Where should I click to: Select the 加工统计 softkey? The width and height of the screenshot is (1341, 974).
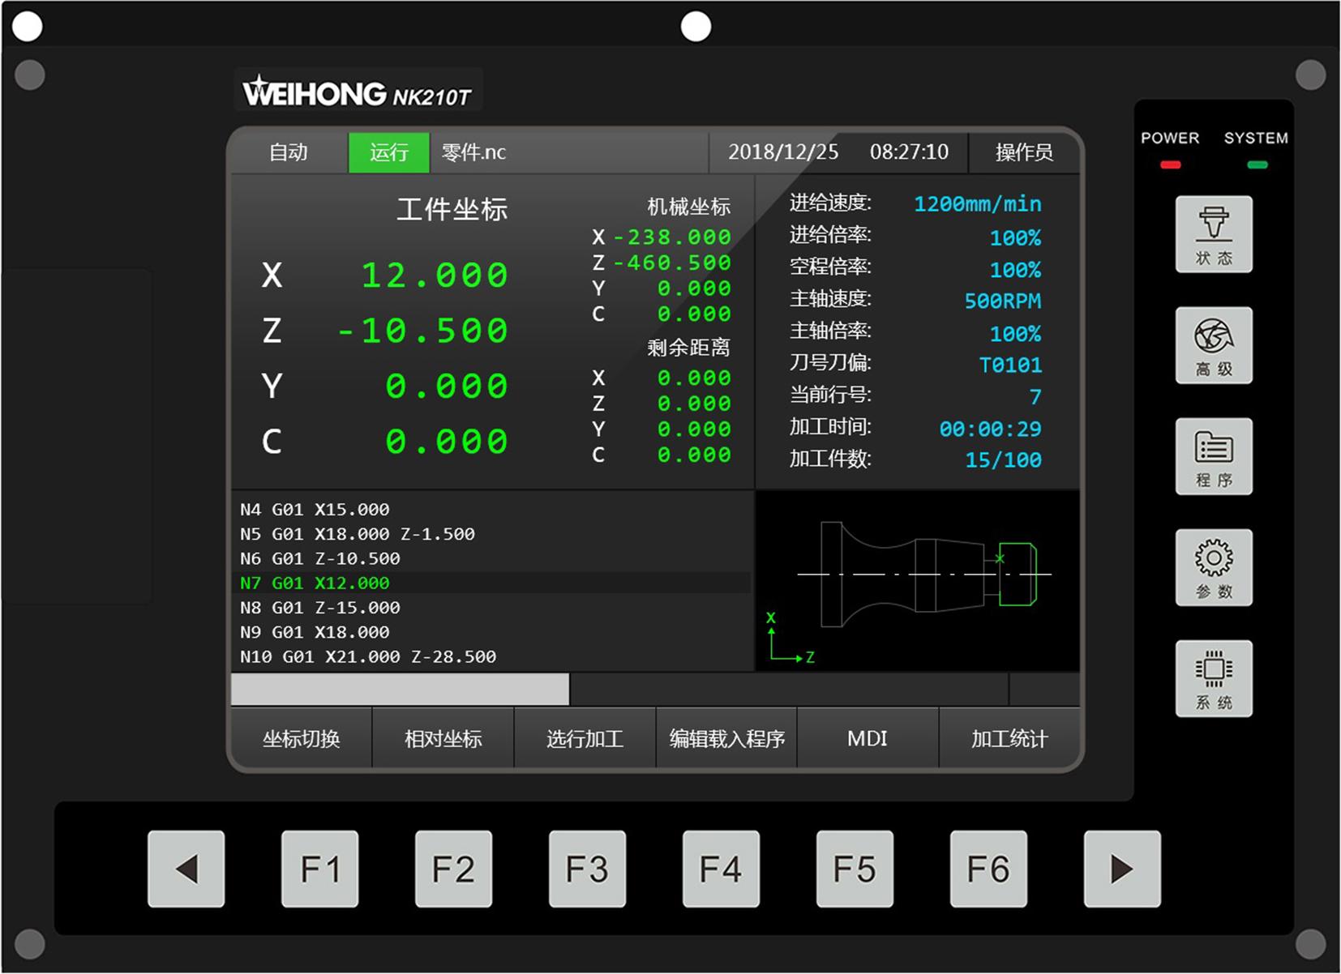pos(1009,738)
